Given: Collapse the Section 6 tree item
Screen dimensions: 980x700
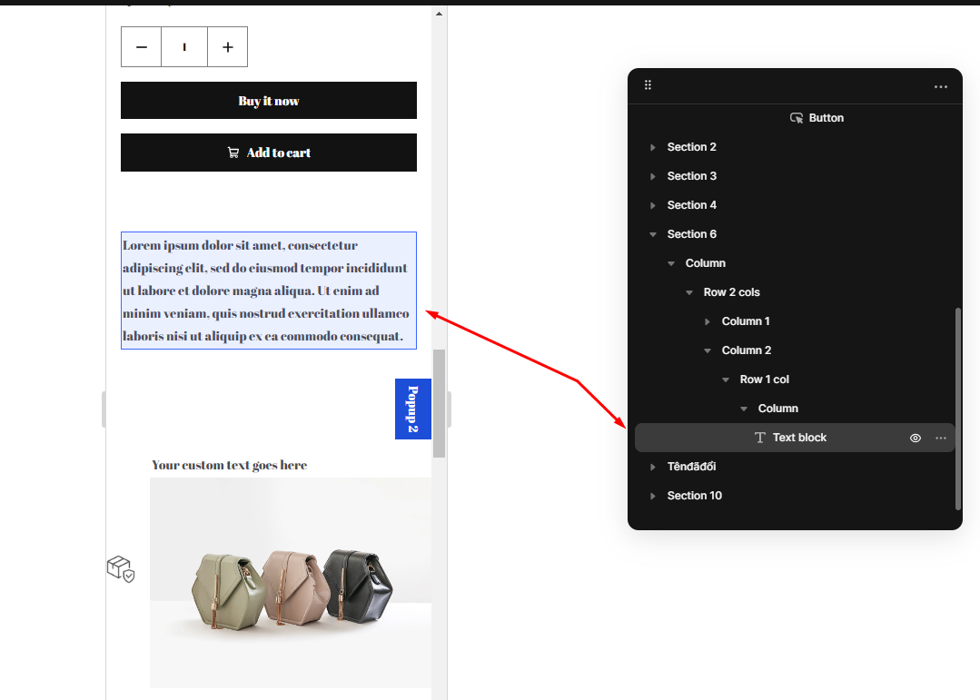Looking at the screenshot, I should [653, 233].
